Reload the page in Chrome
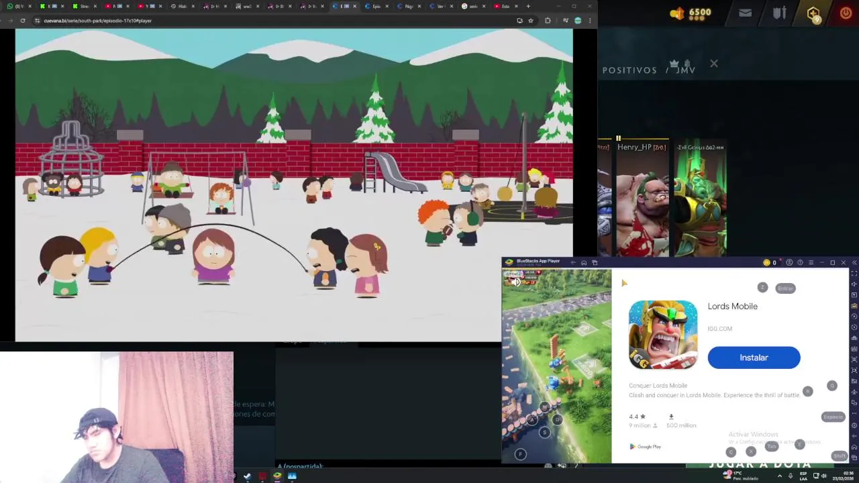This screenshot has width=859, height=483. click(23, 21)
